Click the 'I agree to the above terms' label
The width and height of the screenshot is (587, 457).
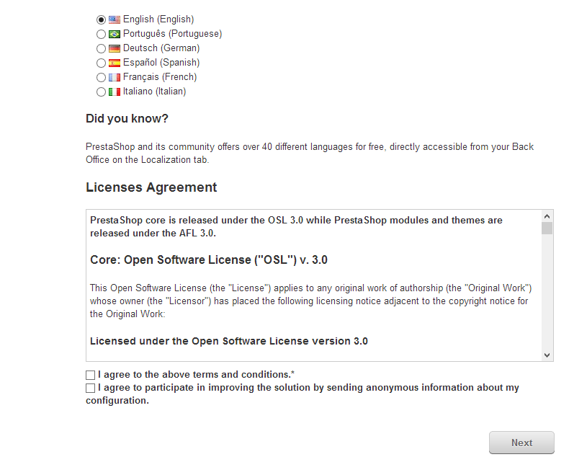[x=196, y=374]
